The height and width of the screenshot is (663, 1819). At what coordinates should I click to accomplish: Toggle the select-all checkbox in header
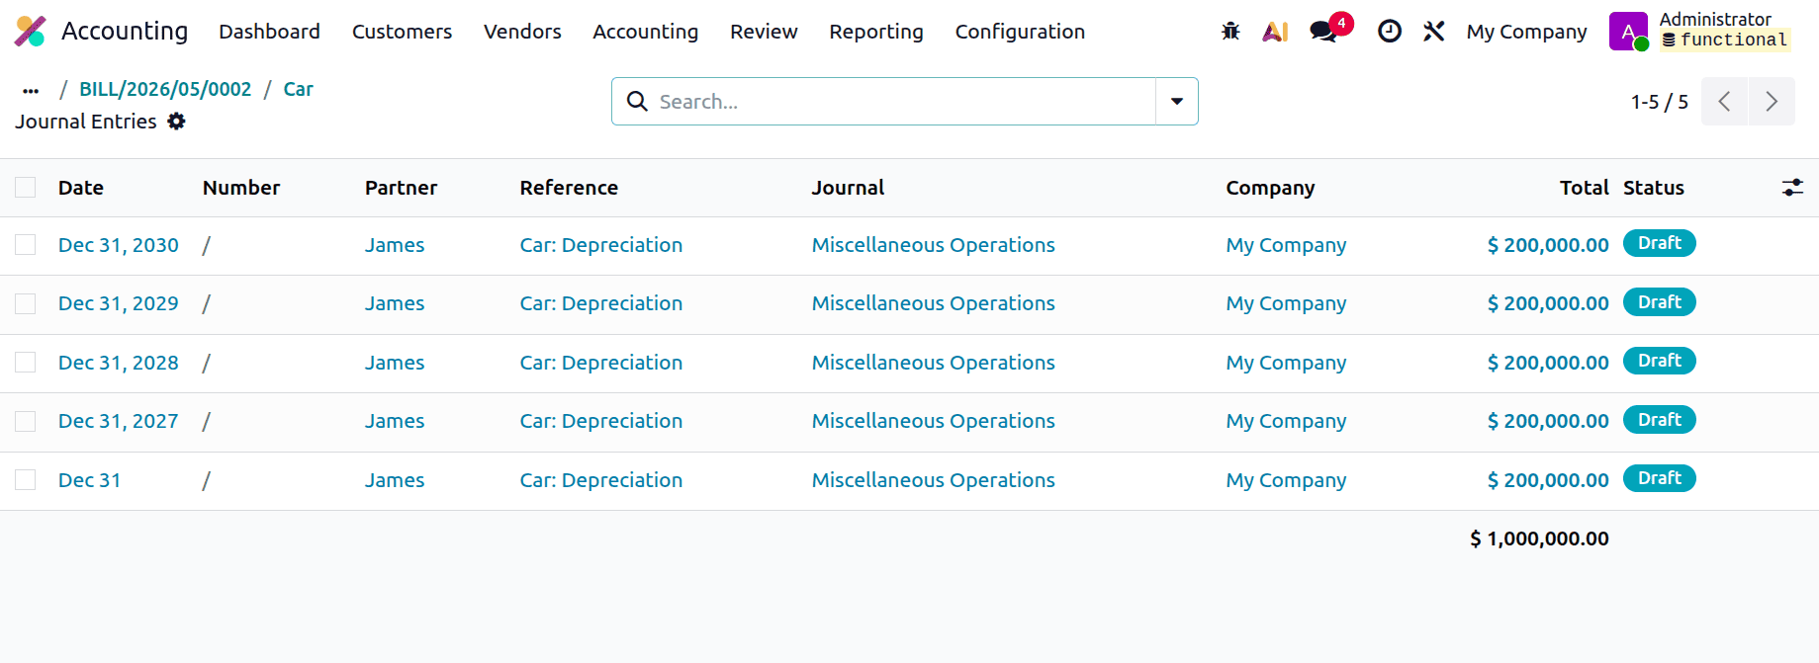[x=26, y=188]
